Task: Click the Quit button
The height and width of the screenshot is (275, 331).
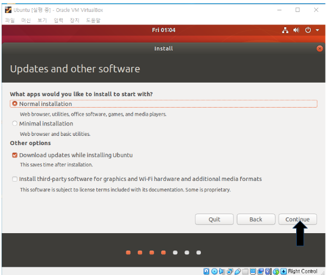Action: click(214, 220)
